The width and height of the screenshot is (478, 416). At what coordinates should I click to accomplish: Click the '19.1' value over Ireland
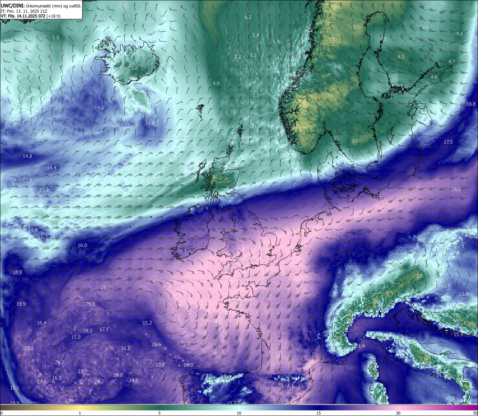pos(182,252)
